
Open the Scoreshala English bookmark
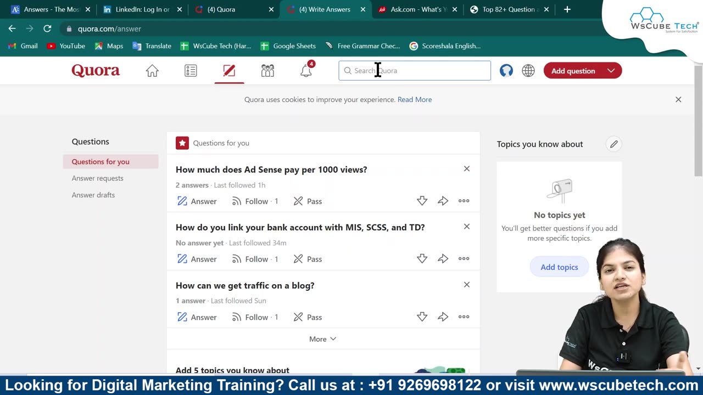click(445, 46)
